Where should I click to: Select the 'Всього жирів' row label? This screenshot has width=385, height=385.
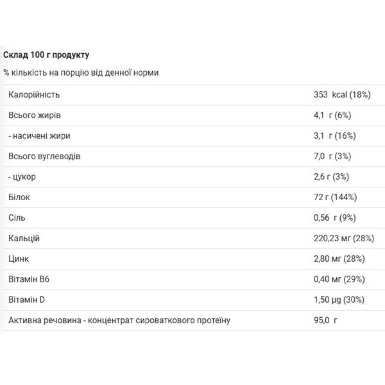[34, 115]
